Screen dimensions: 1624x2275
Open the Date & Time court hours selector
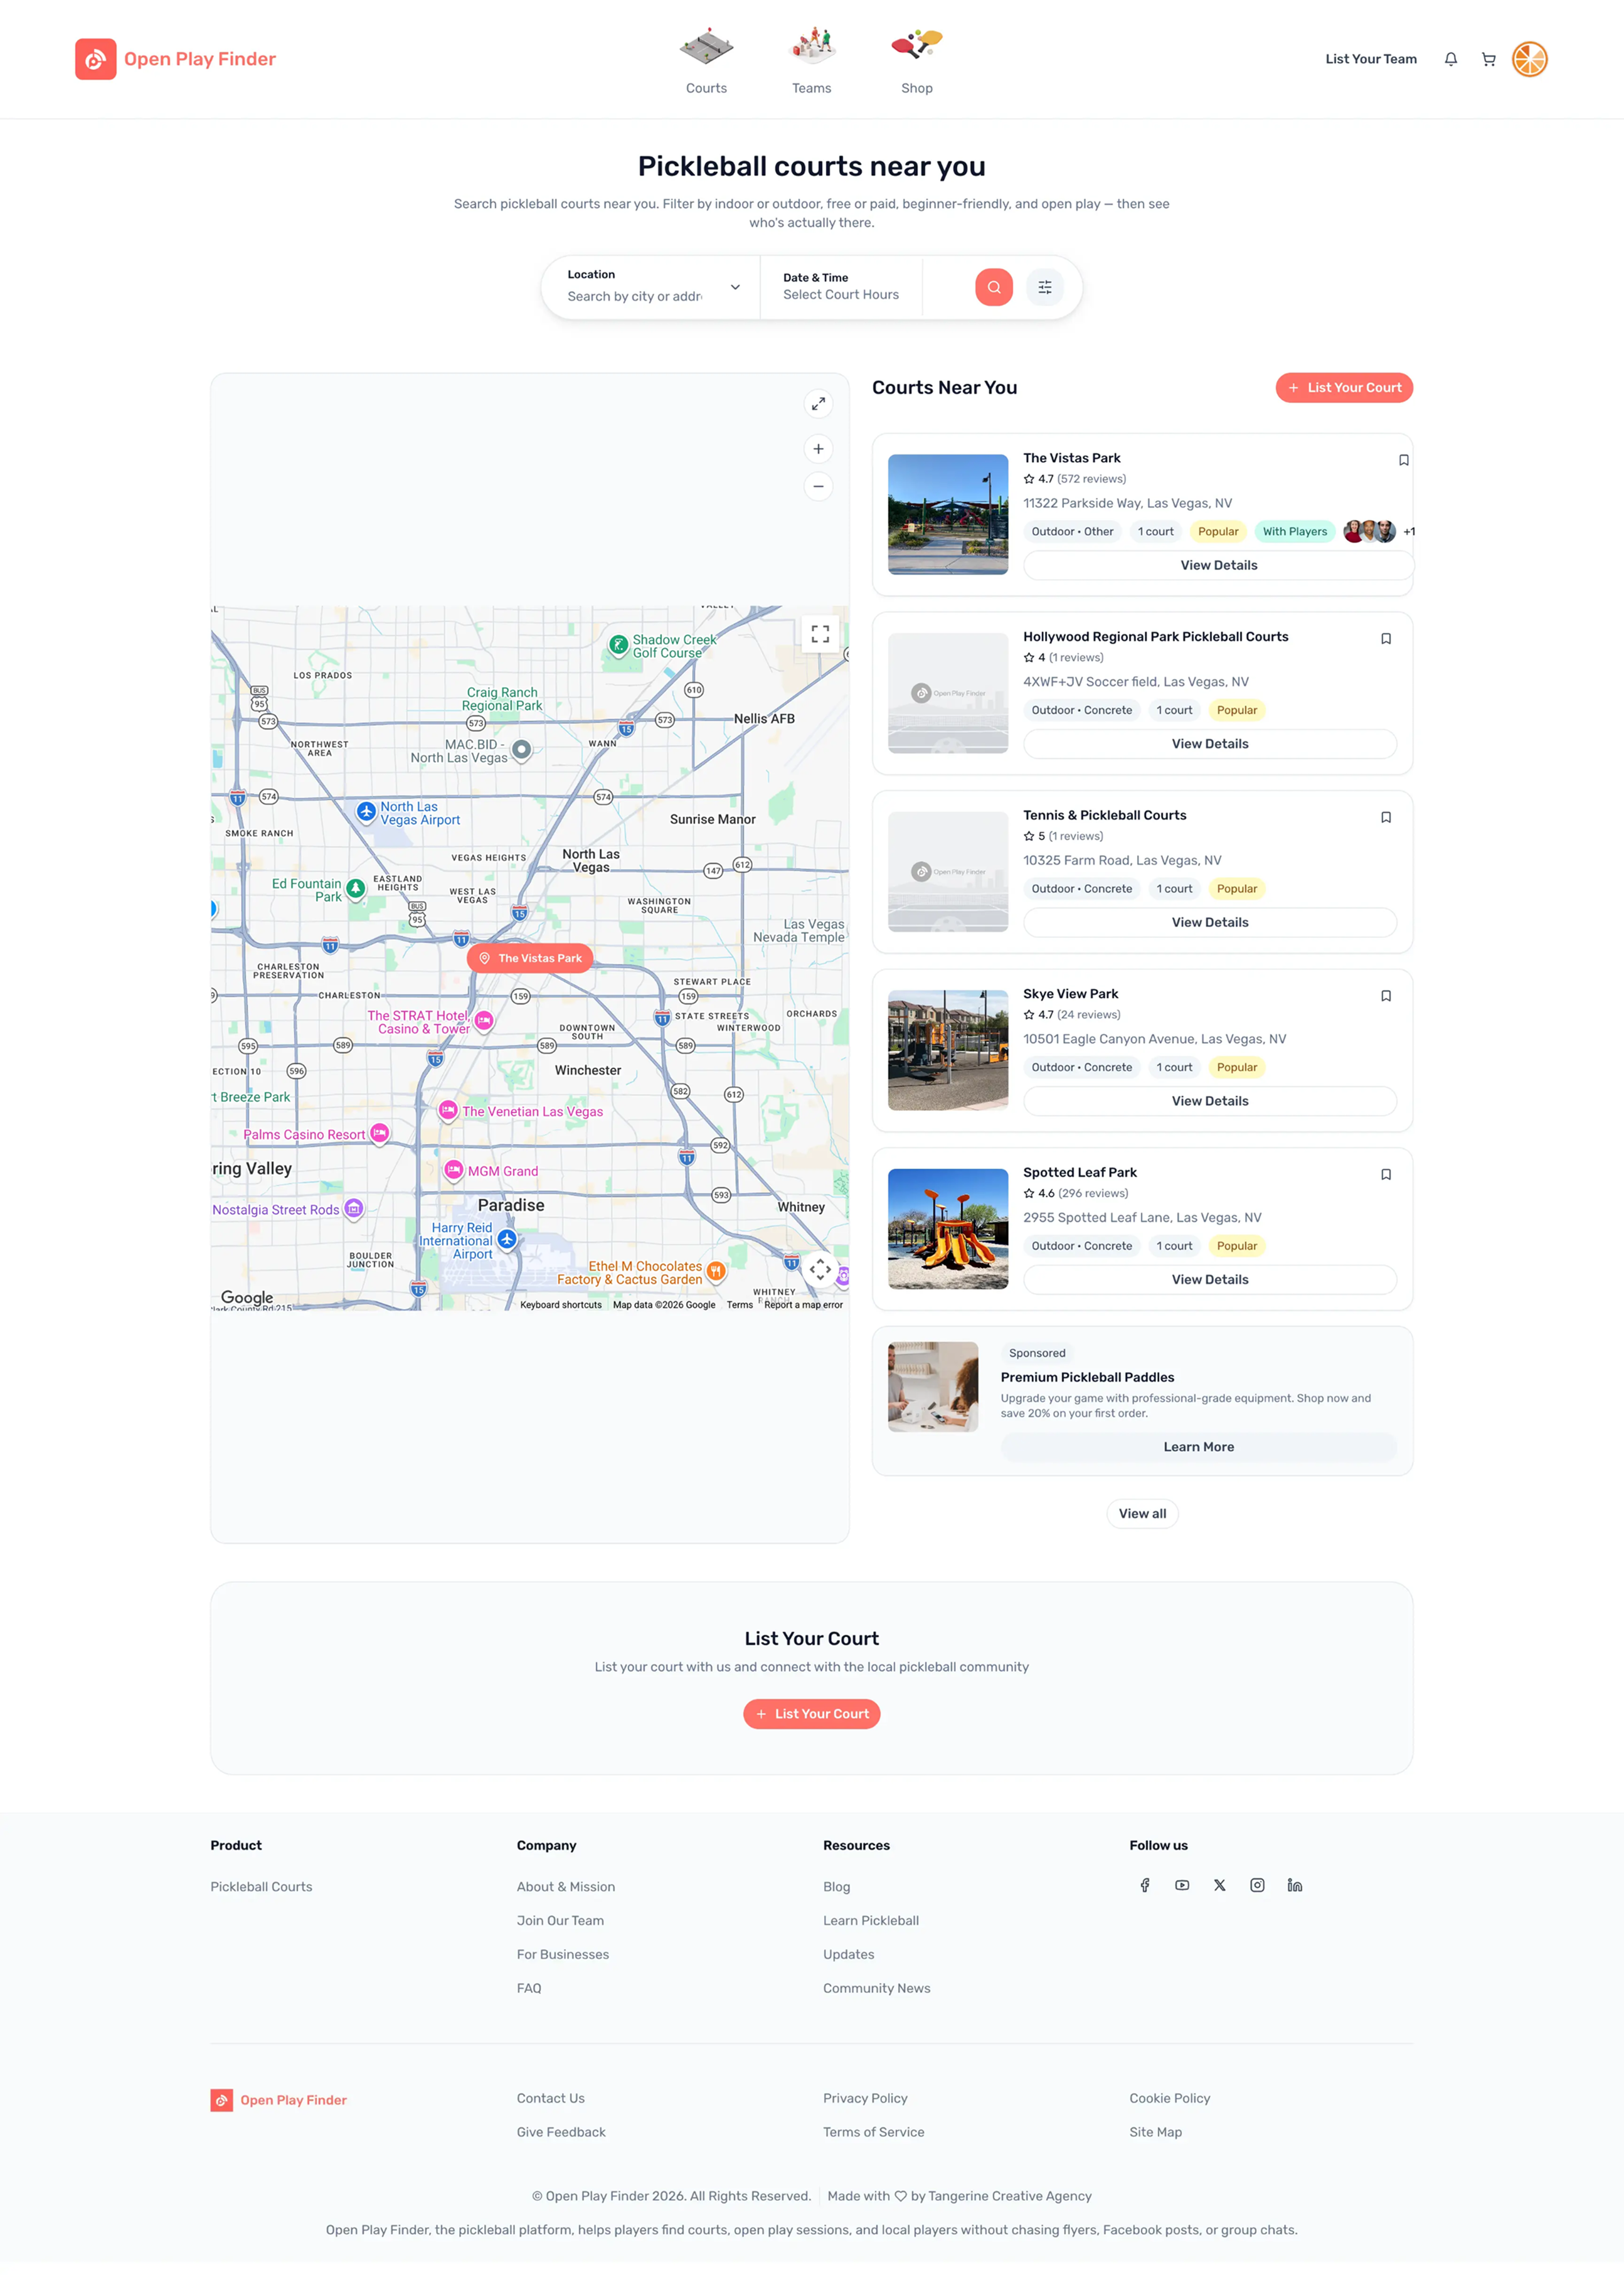pyautogui.click(x=840, y=287)
